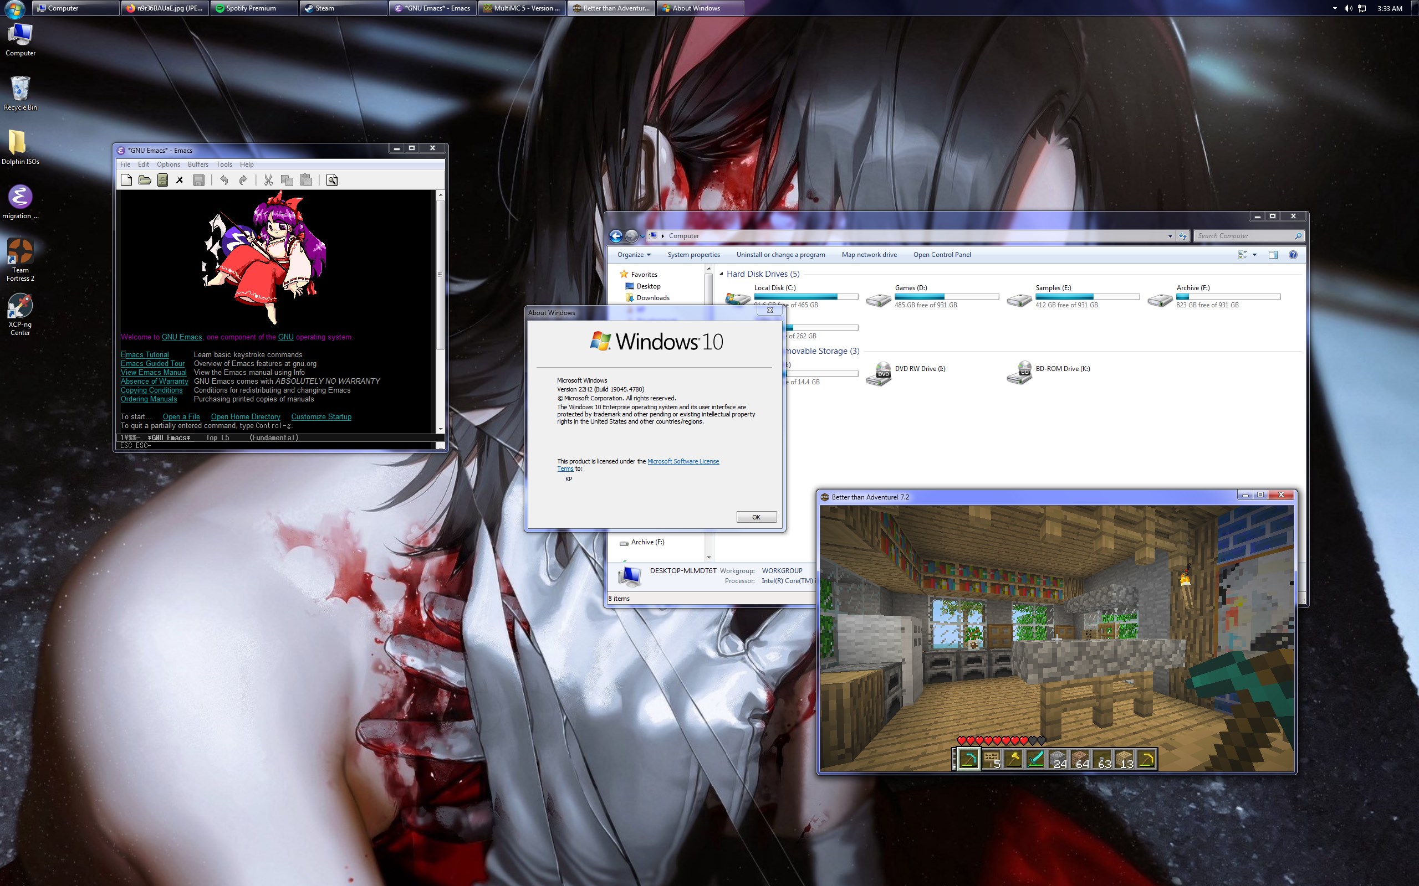1419x886 pixels.
Task: Click the refresh icon beside the explorer address bar
Action: [x=1183, y=236]
